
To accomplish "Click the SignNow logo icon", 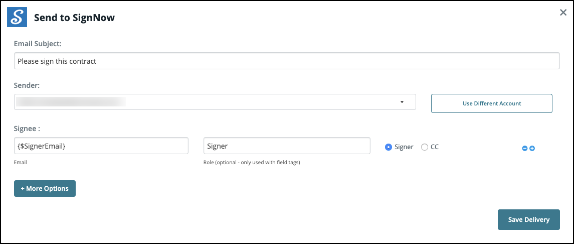I will tap(17, 17).
